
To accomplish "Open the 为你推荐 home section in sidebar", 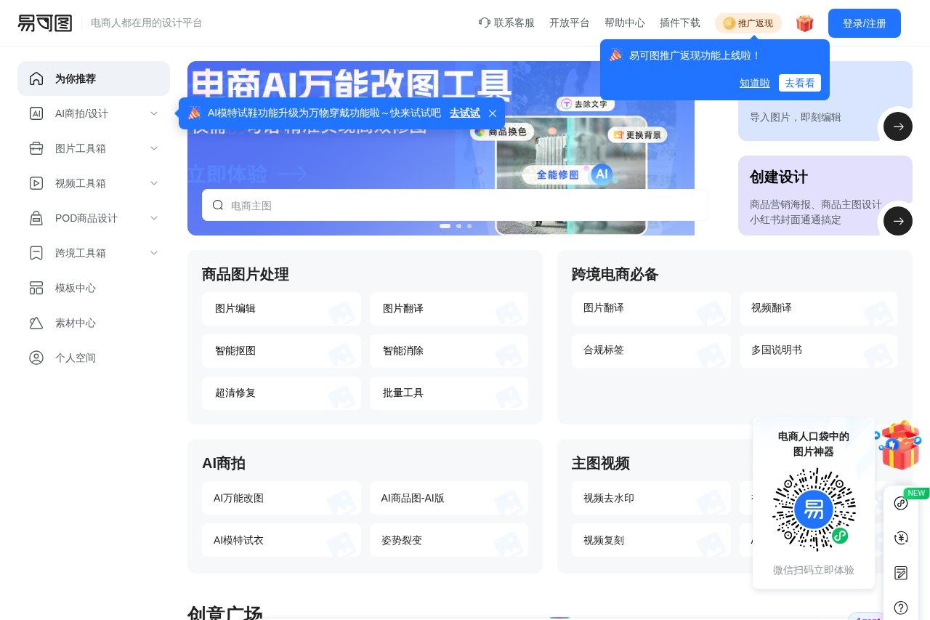I will [x=75, y=78].
